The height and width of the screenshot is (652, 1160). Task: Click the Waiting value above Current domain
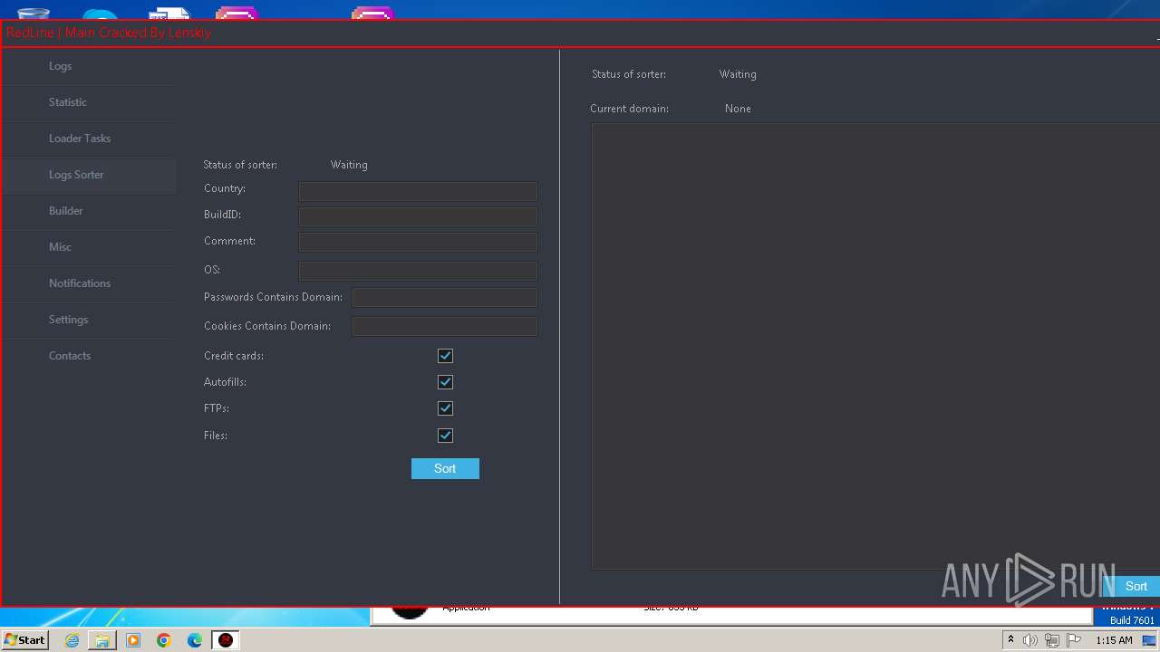[x=738, y=74]
